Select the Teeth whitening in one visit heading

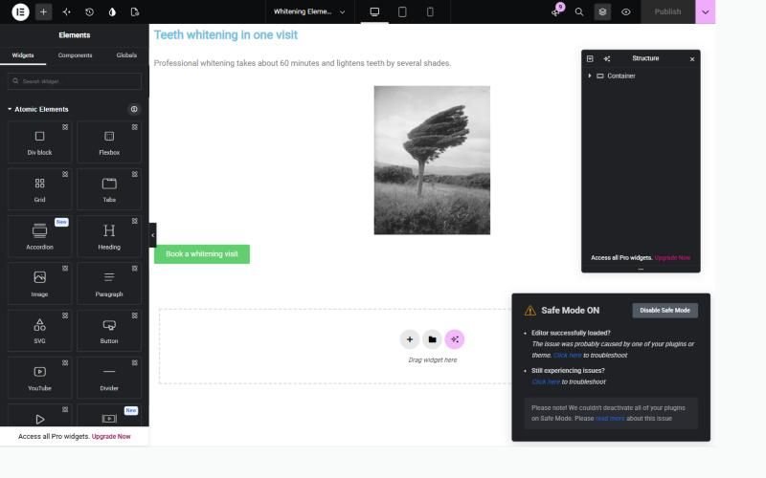pyautogui.click(x=226, y=35)
